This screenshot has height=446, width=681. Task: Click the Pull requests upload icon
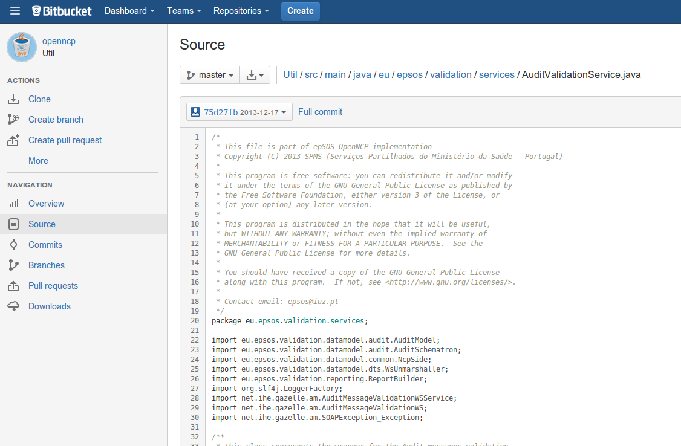pyautogui.click(x=13, y=286)
